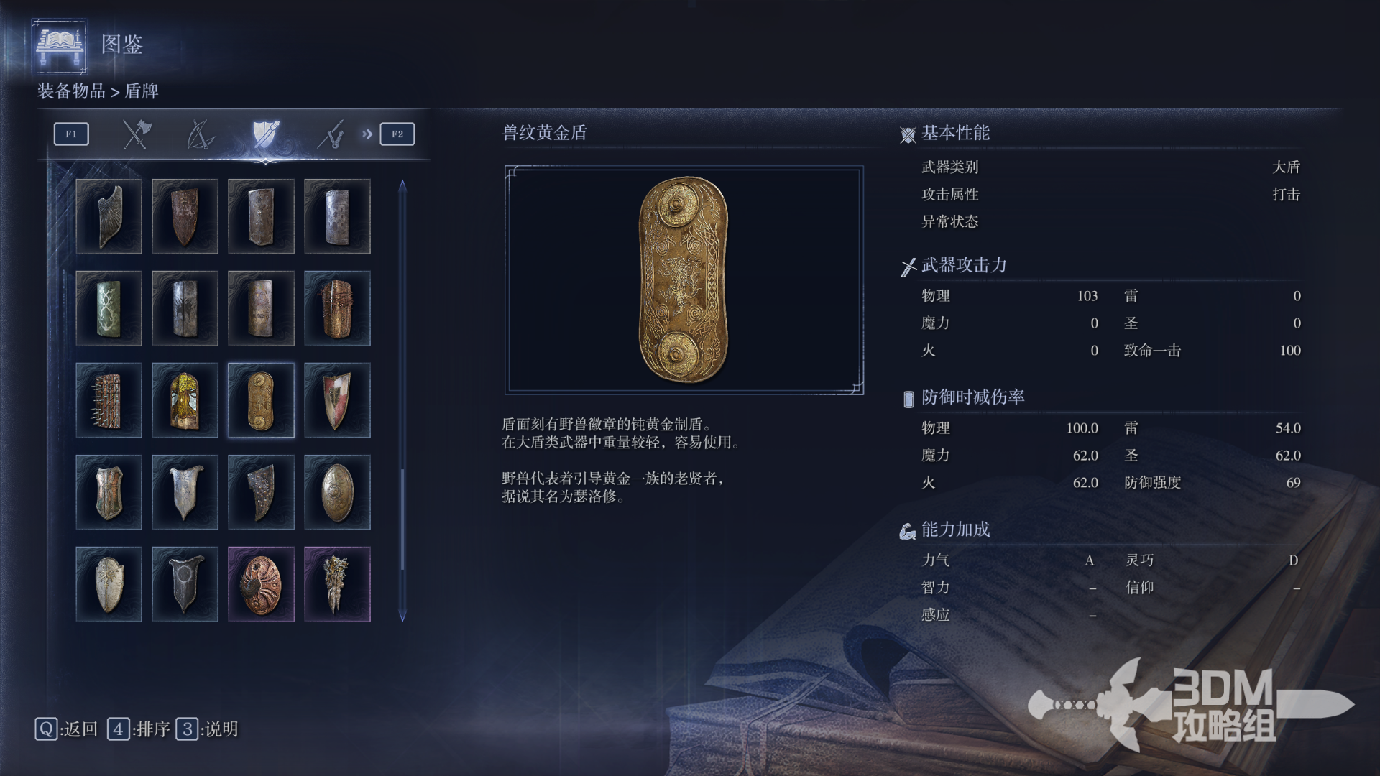Select the yellow painted face greatshield
Viewport: 1380px width, 776px height.
coord(185,400)
